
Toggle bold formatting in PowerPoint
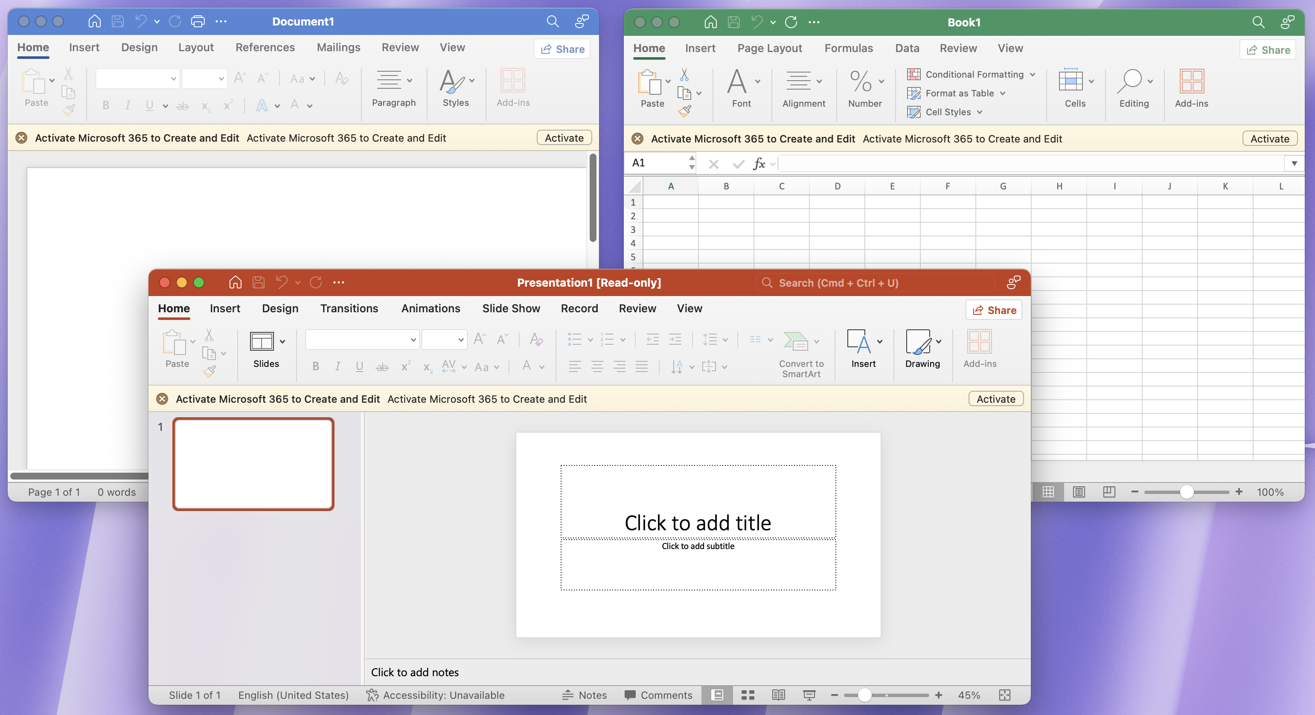pyautogui.click(x=315, y=366)
